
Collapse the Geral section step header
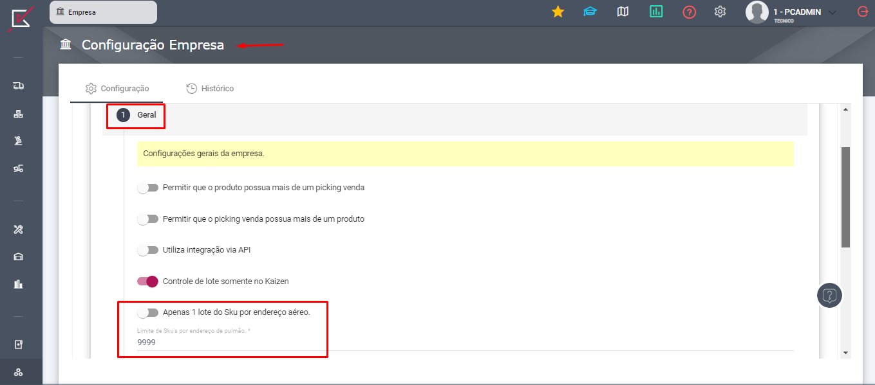click(455, 115)
